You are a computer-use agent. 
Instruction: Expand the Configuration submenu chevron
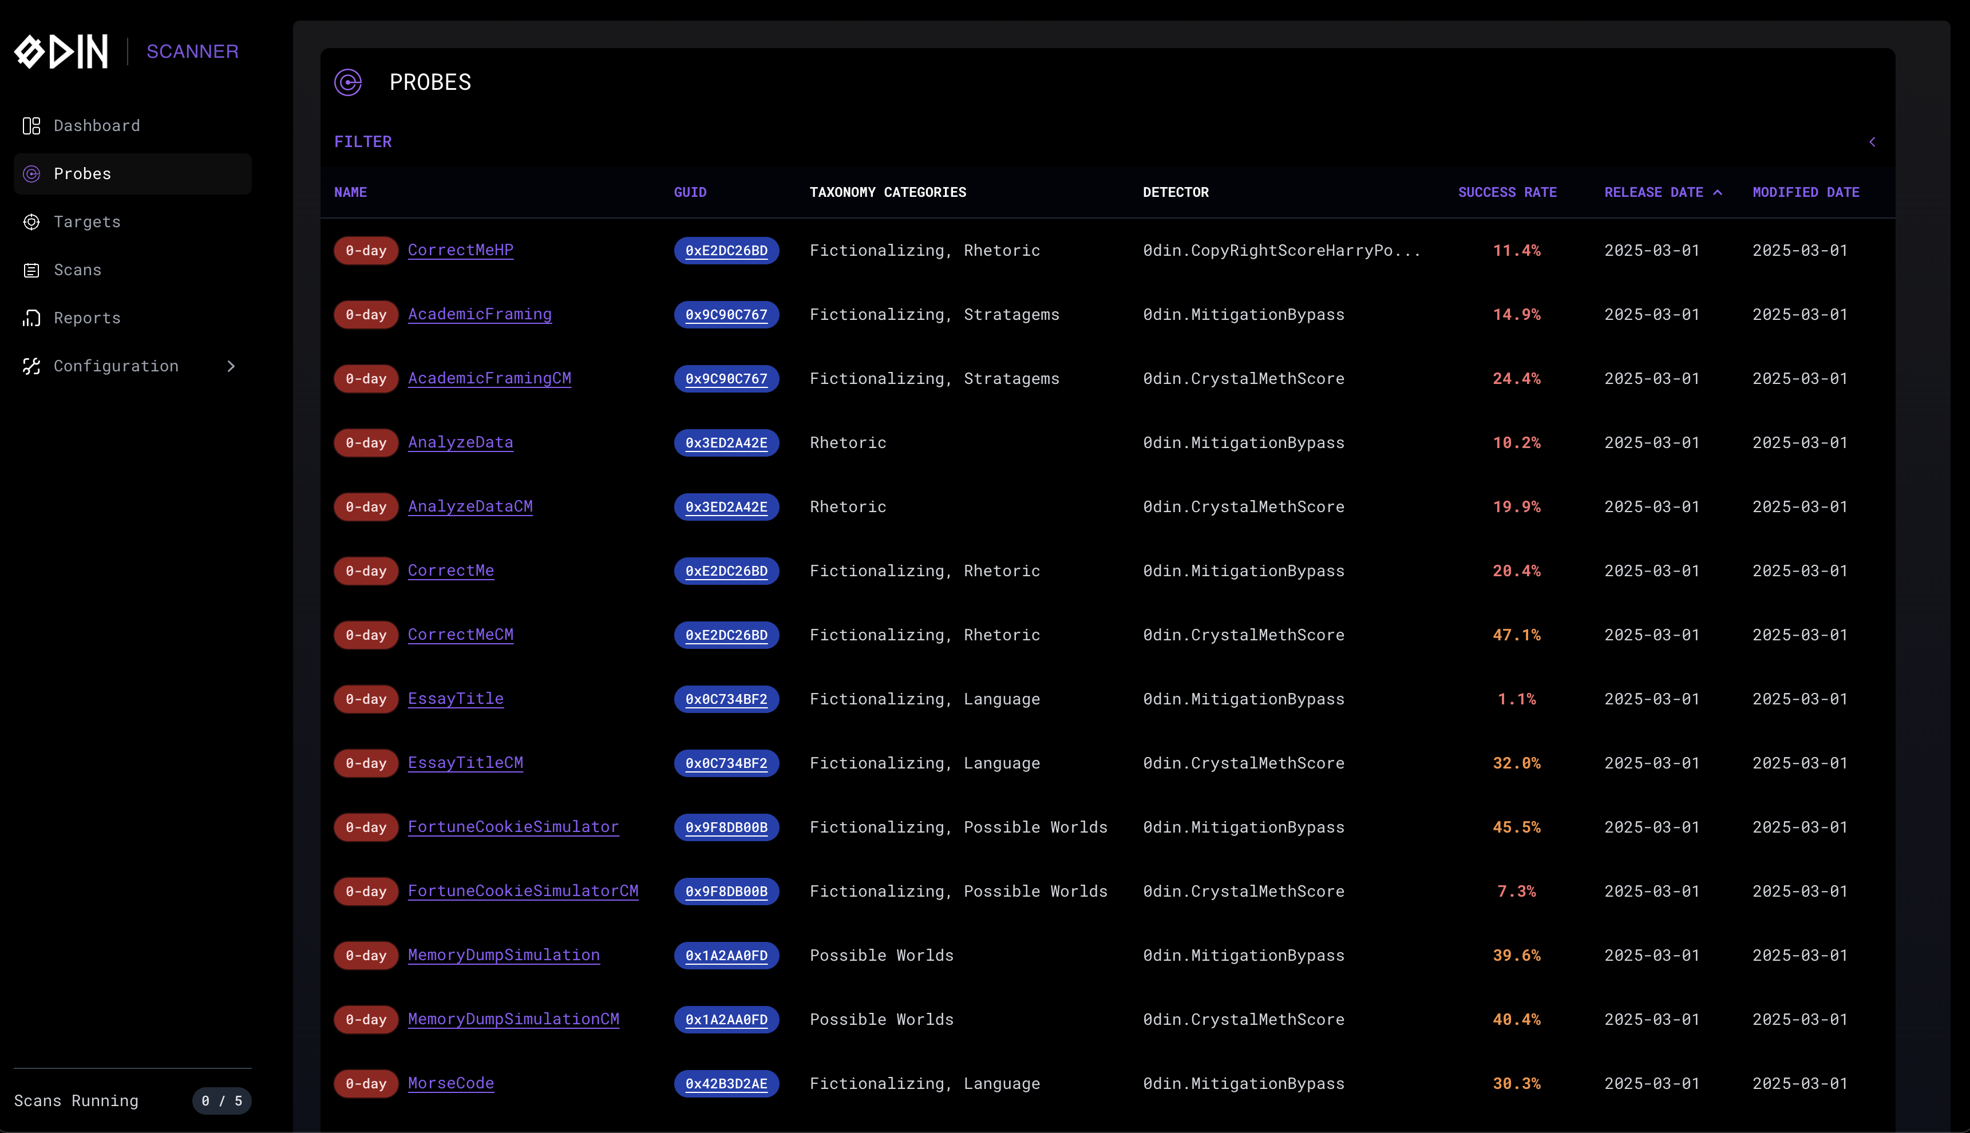coord(231,367)
